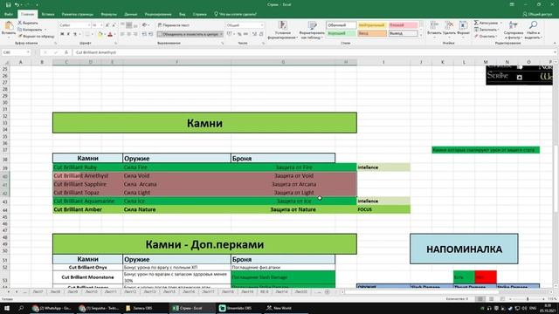
Task: Toggle Wrap Text (Перенести текст)
Action: (x=174, y=25)
